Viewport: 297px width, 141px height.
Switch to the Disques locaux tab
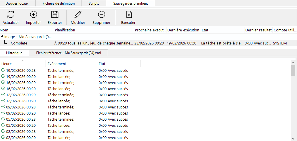17,3
